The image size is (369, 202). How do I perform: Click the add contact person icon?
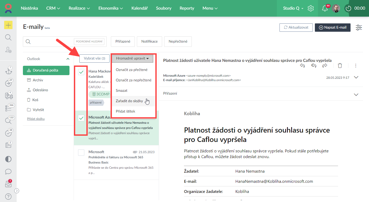pos(8,50)
